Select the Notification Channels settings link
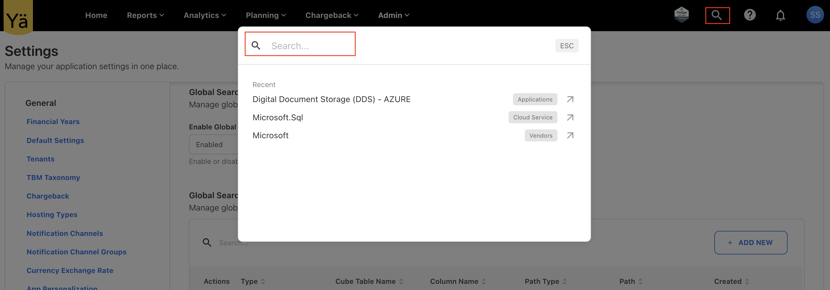Viewport: 830px width, 290px height. click(x=65, y=233)
